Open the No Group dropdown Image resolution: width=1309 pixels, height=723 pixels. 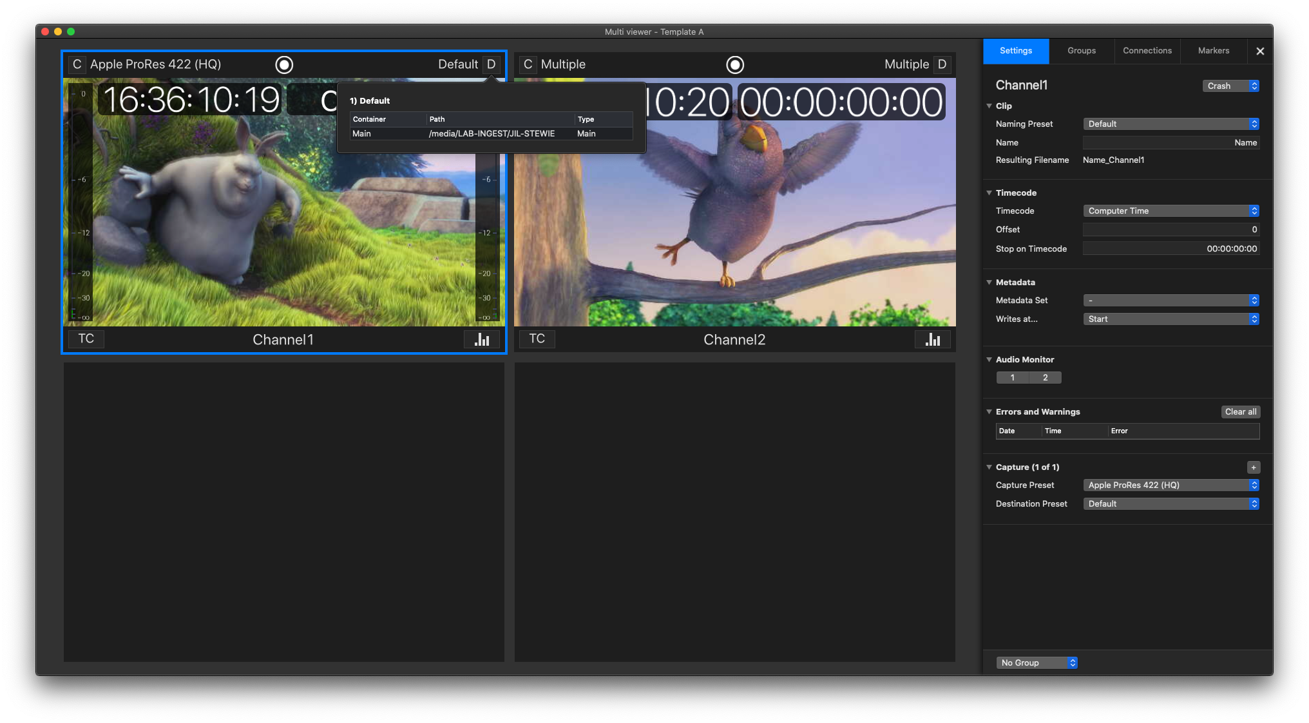click(x=1037, y=662)
